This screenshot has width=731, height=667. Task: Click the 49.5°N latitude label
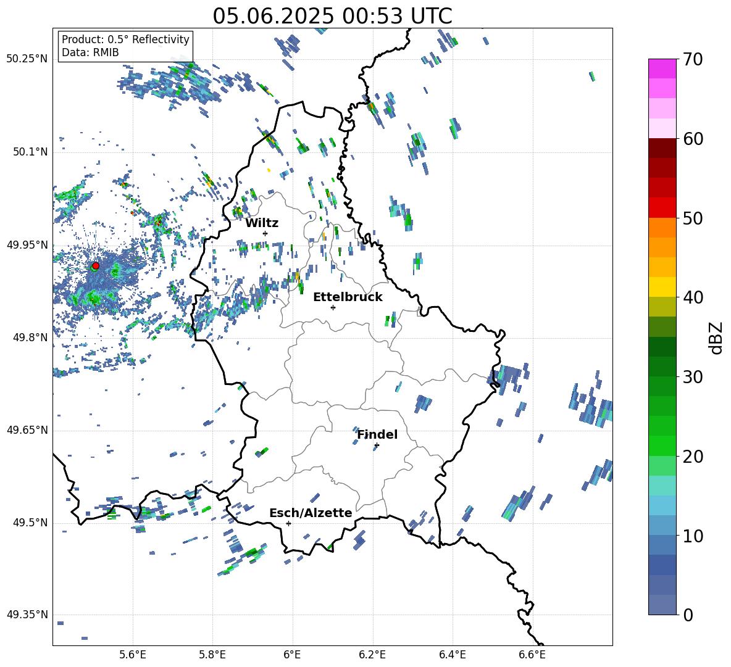(x=30, y=523)
